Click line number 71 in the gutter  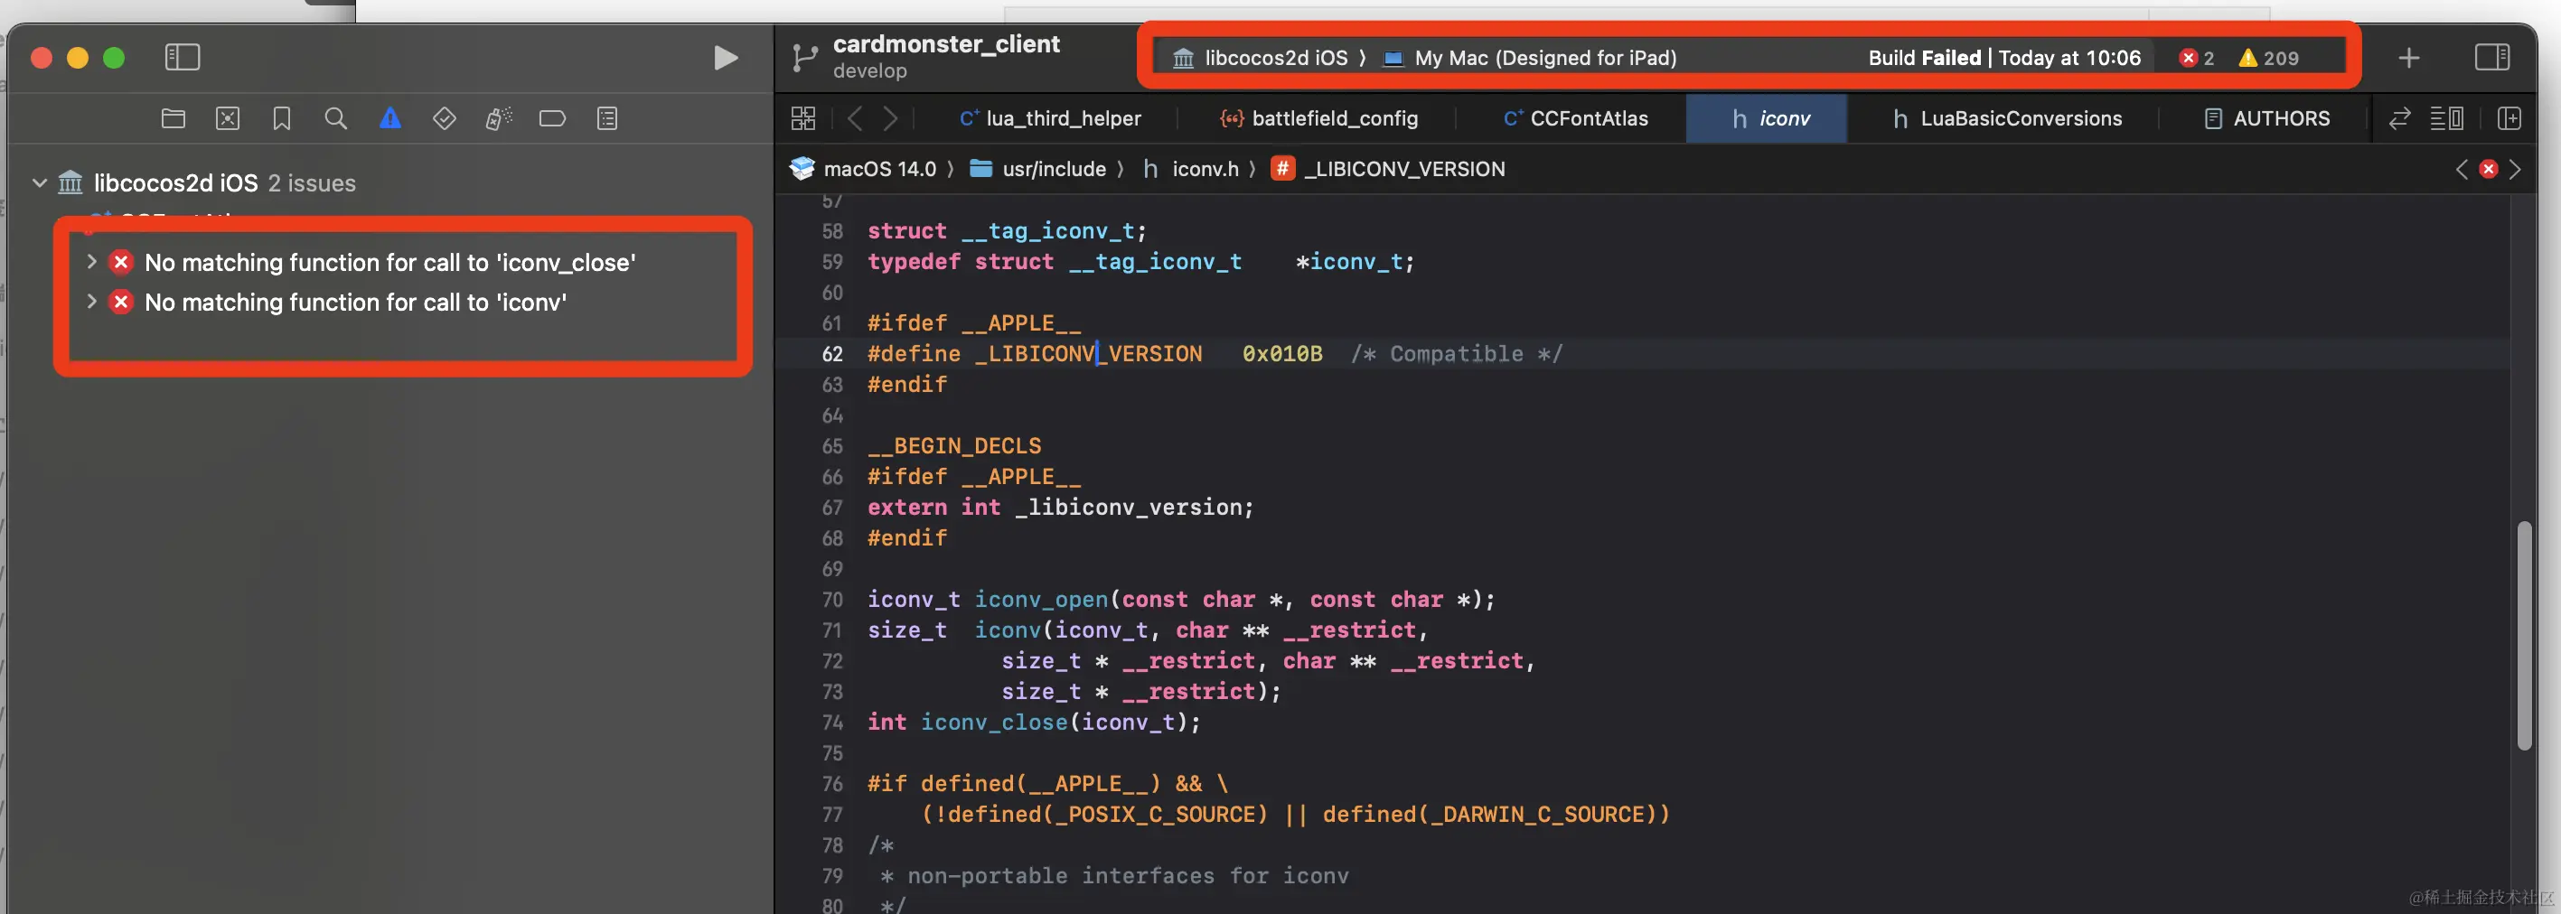pos(832,630)
